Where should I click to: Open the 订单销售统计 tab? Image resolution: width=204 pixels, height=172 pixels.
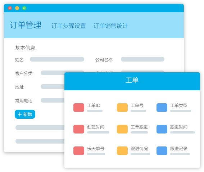click(x=111, y=26)
